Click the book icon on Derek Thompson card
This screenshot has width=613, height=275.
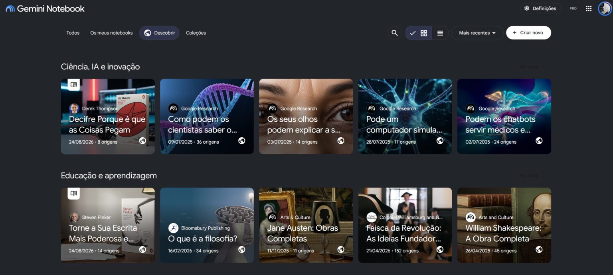click(x=73, y=85)
